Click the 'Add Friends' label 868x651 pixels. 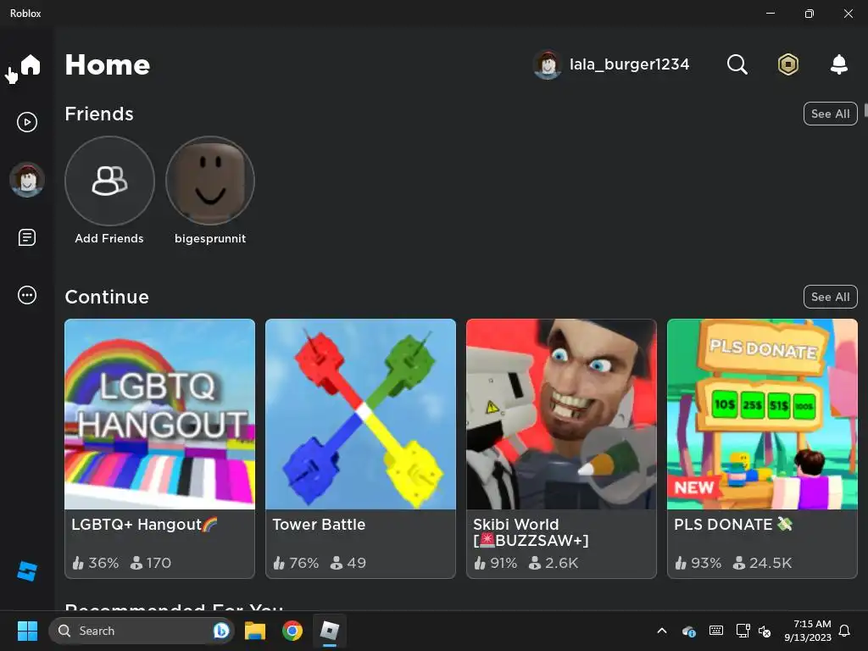click(109, 238)
